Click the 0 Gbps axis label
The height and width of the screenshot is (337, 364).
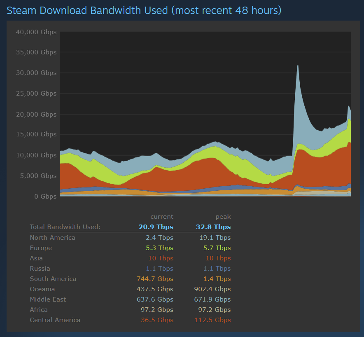pyautogui.click(x=45, y=197)
